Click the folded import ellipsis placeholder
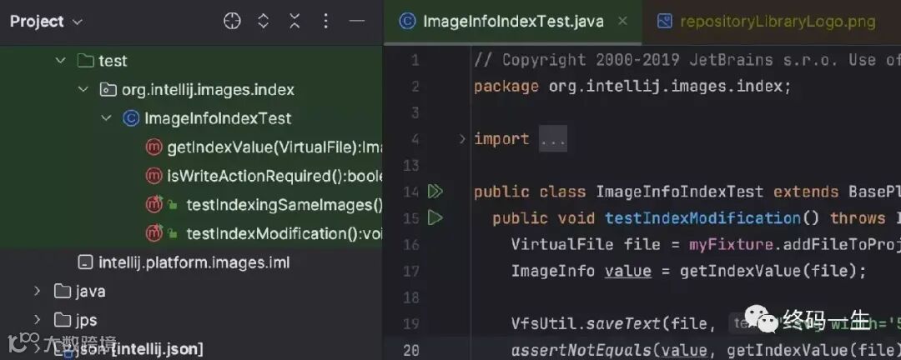Viewport: 901px width, 360px height. (553, 139)
